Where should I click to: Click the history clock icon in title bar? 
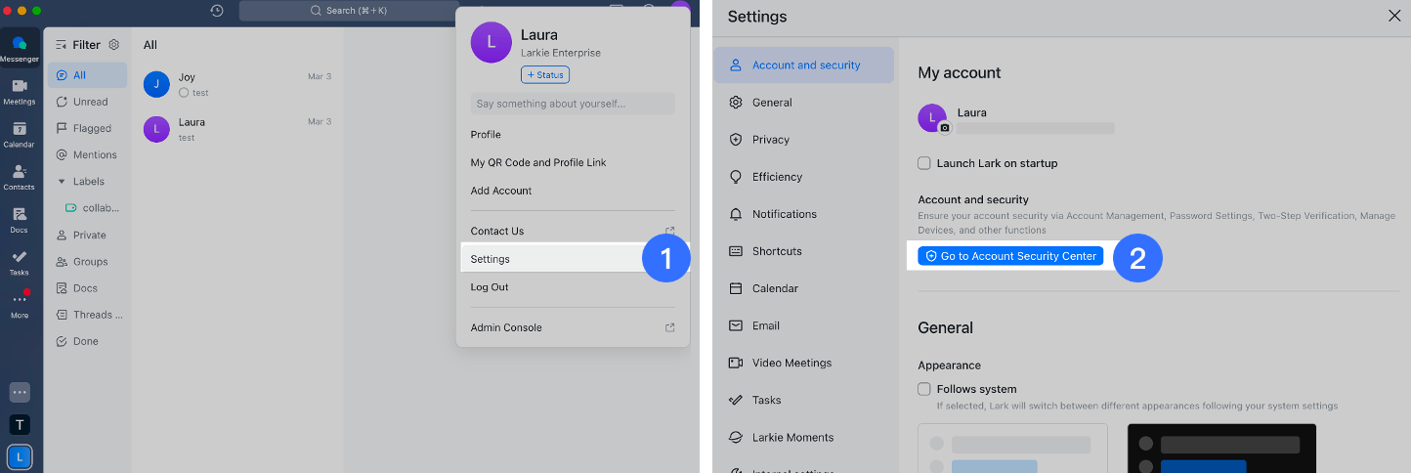[x=217, y=11]
